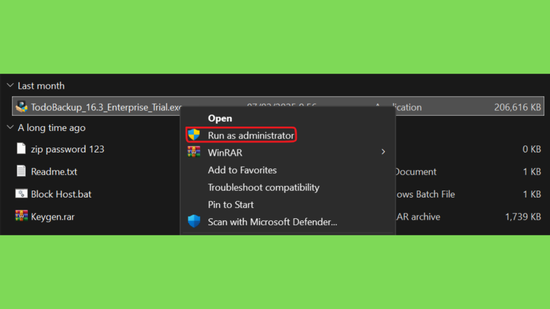
Task: Expand the WinRAR submenu arrow
Action: click(x=383, y=152)
